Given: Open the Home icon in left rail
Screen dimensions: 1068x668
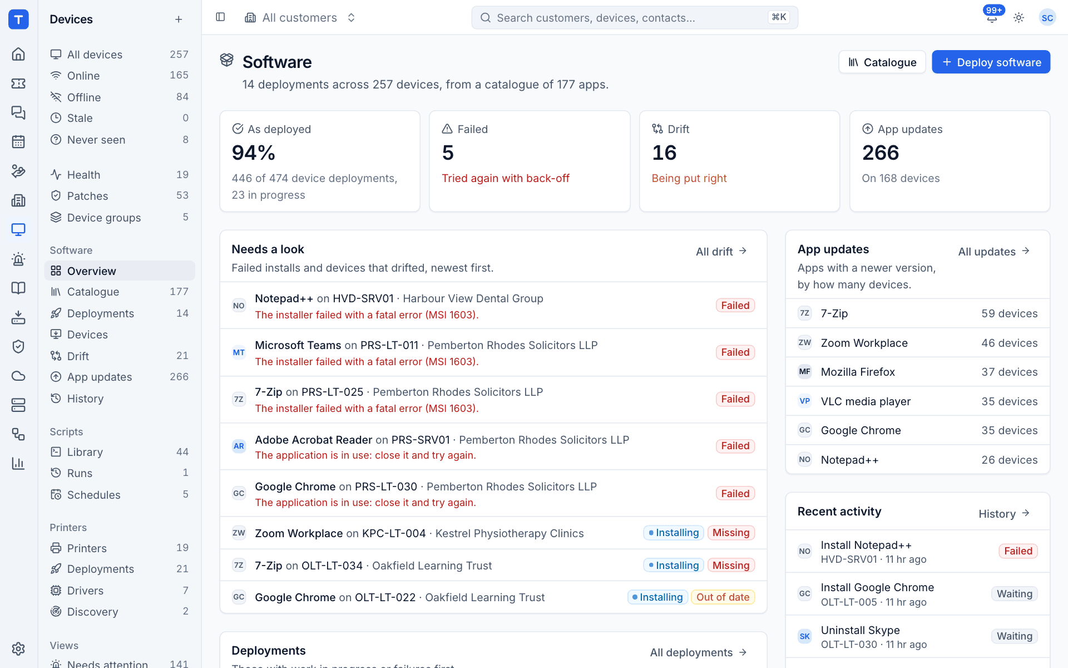Looking at the screenshot, I should click(18, 54).
